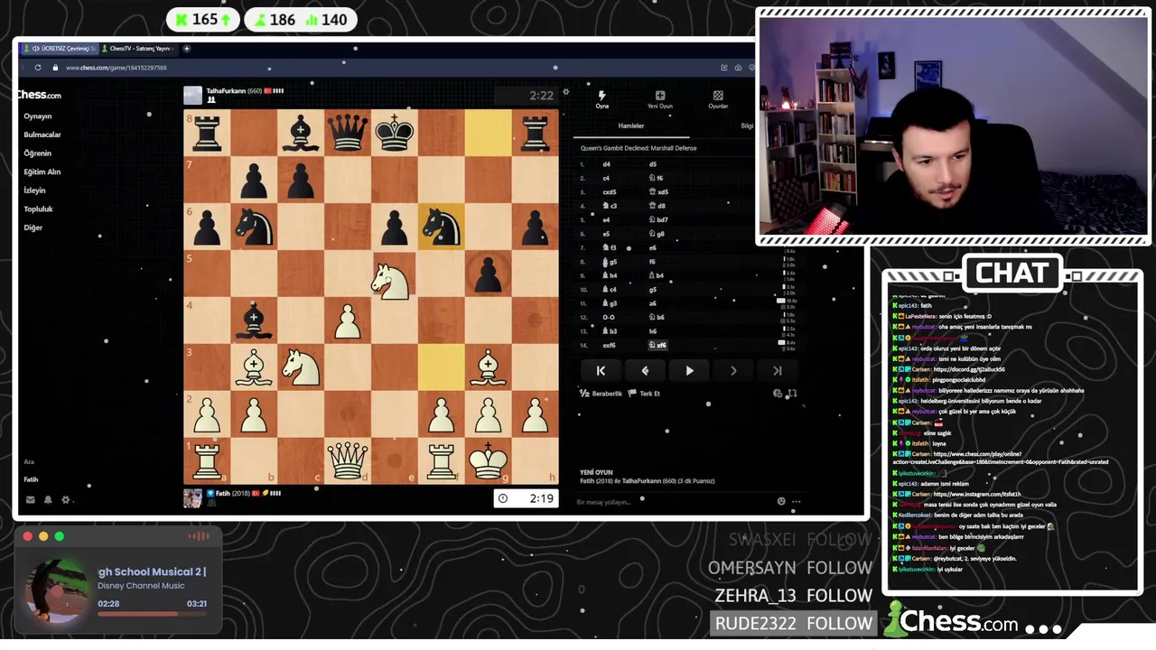
Task: Open notifications bell icon in sidebar
Action: click(48, 499)
